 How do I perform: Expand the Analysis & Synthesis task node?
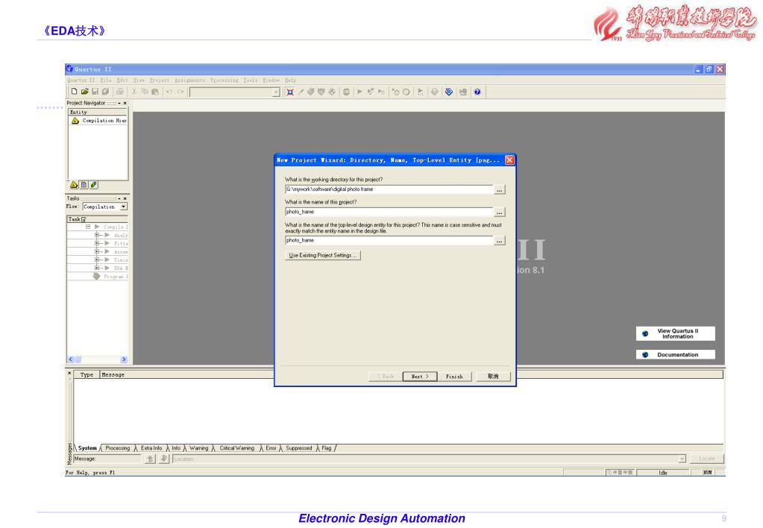click(x=97, y=235)
